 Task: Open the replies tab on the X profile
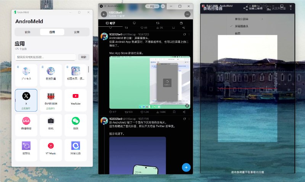coord(134,23)
